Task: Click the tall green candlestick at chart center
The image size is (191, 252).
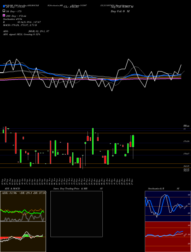Action: point(93,141)
